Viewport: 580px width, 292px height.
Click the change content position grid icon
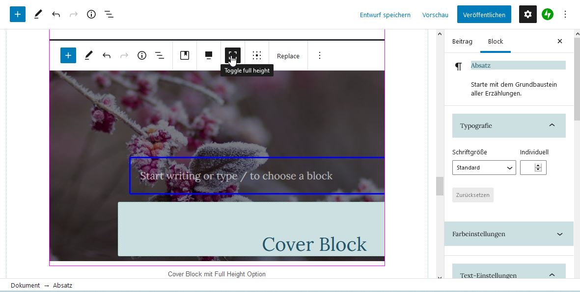pyautogui.click(x=257, y=55)
